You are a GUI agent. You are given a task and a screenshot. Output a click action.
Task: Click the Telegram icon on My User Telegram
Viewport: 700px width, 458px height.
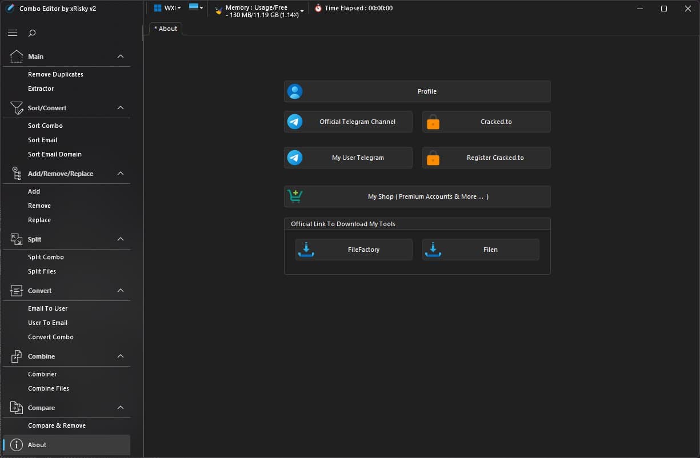(294, 158)
